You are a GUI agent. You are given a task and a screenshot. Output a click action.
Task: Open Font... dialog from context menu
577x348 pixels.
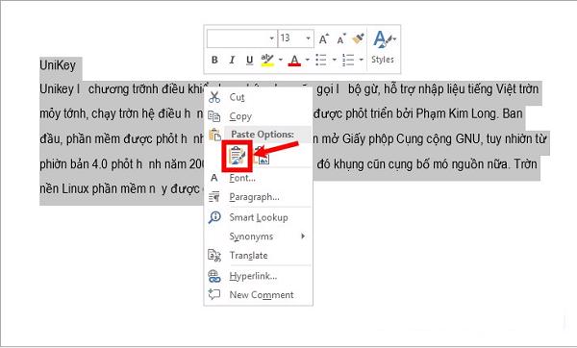(x=259, y=178)
